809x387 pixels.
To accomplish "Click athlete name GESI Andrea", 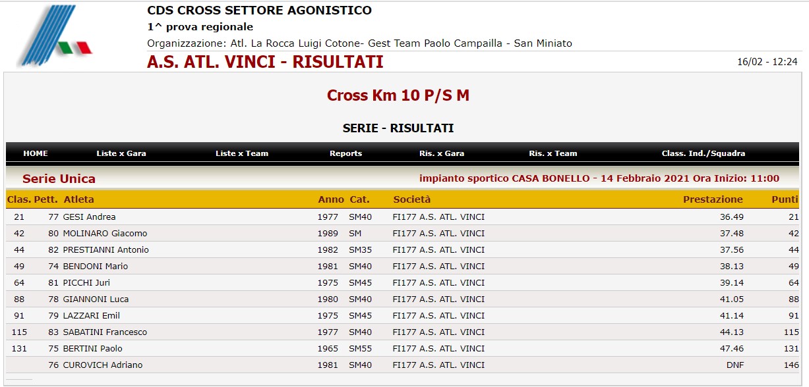I will click(89, 217).
